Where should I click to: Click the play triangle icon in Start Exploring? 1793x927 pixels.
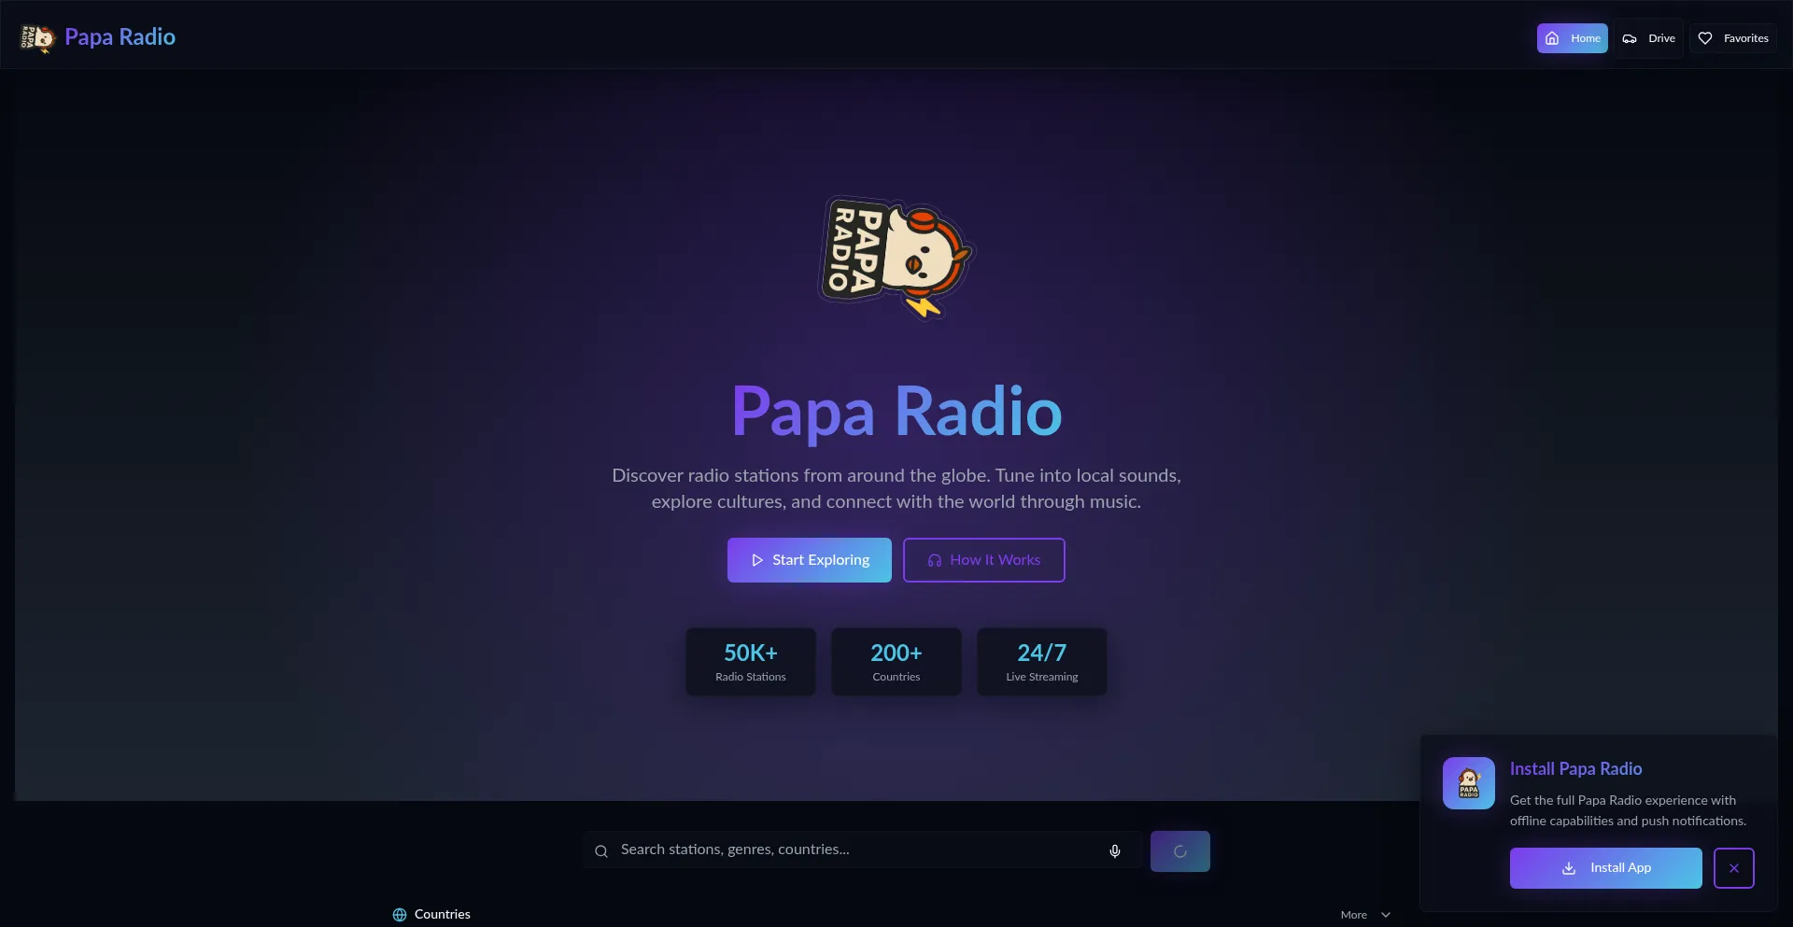coord(757,560)
